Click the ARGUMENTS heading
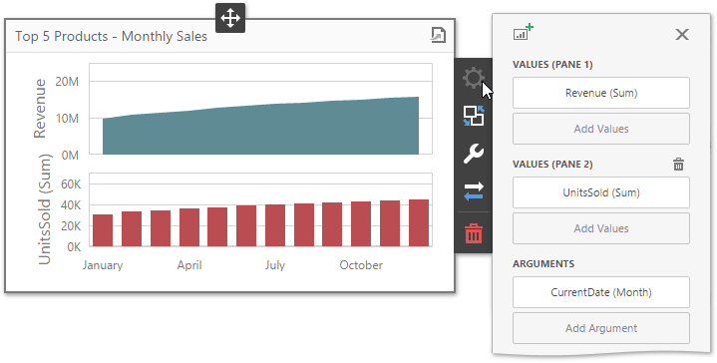The image size is (717, 363). [x=543, y=264]
